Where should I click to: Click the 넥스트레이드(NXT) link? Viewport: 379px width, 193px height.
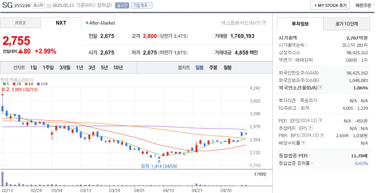click(x=241, y=23)
